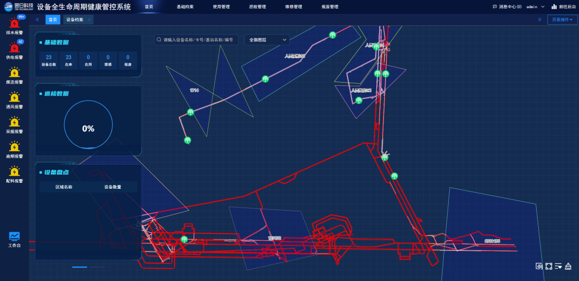Click the 设备盘点 panel title
Viewport: 579px width, 281px height.
click(x=56, y=173)
